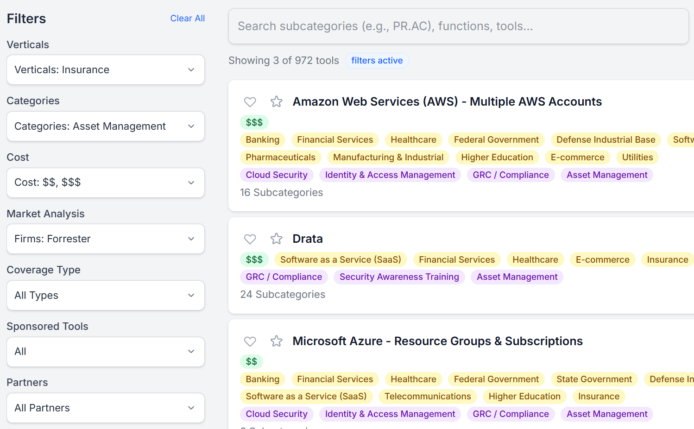This screenshot has height=429, width=694.
Task: Open the Cost: $$, $$$ dropdown
Action: pyautogui.click(x=106, y=183)
